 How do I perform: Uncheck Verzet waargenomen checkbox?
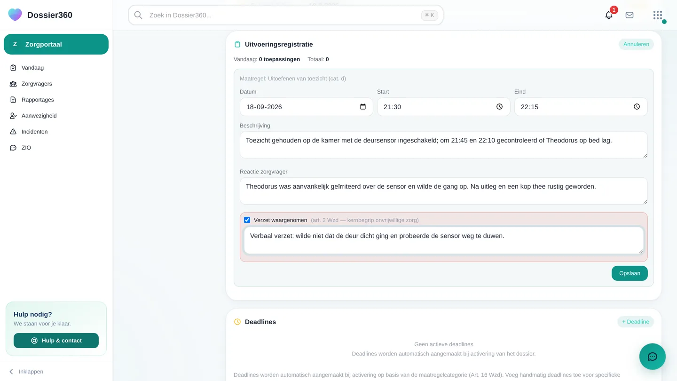pos(247,220)
